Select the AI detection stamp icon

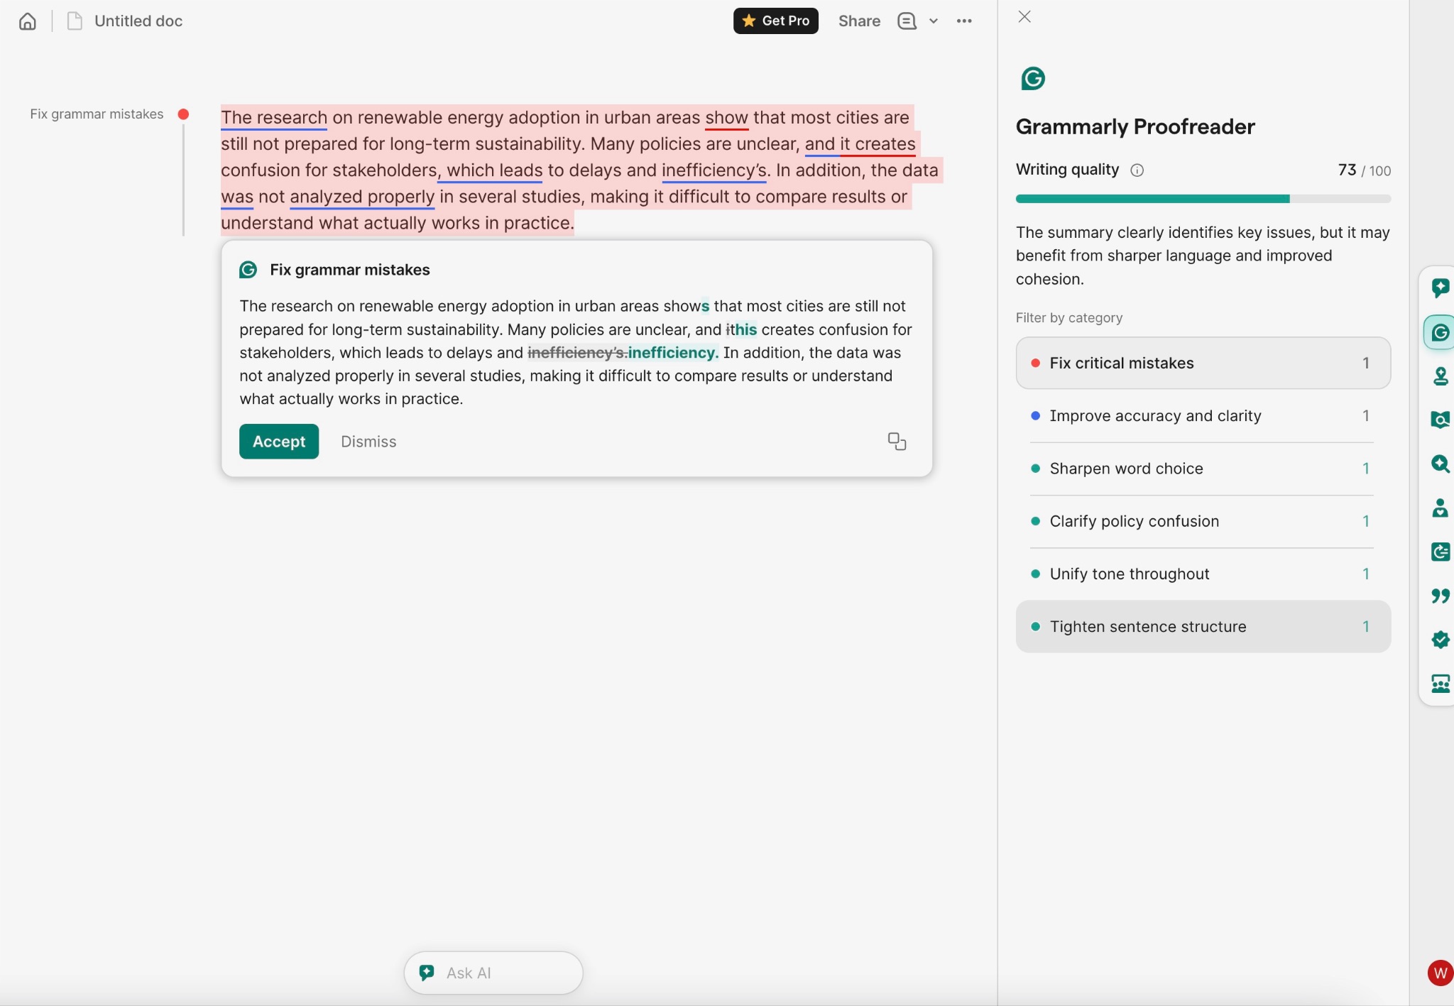1441,376
